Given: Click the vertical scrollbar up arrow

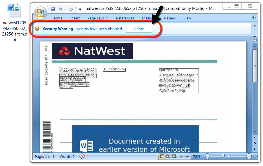Looking at the screenshot, I should coord(255,47).
